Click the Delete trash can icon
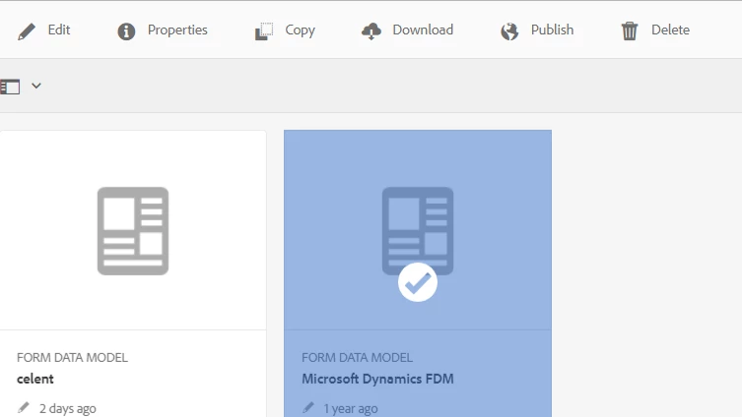742x417 pixels. pos(630,31)
